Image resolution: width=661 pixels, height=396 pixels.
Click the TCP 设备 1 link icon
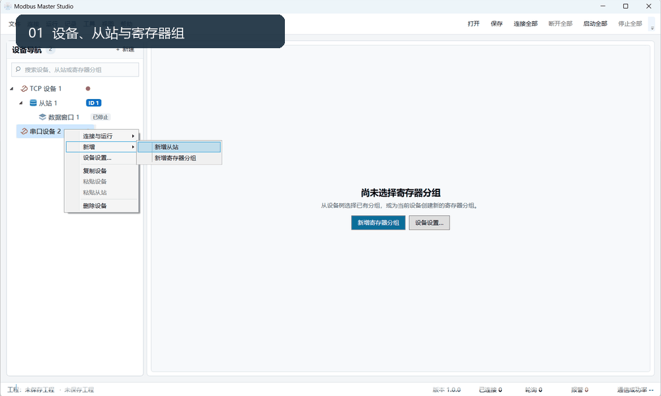[x=24, y=89]
